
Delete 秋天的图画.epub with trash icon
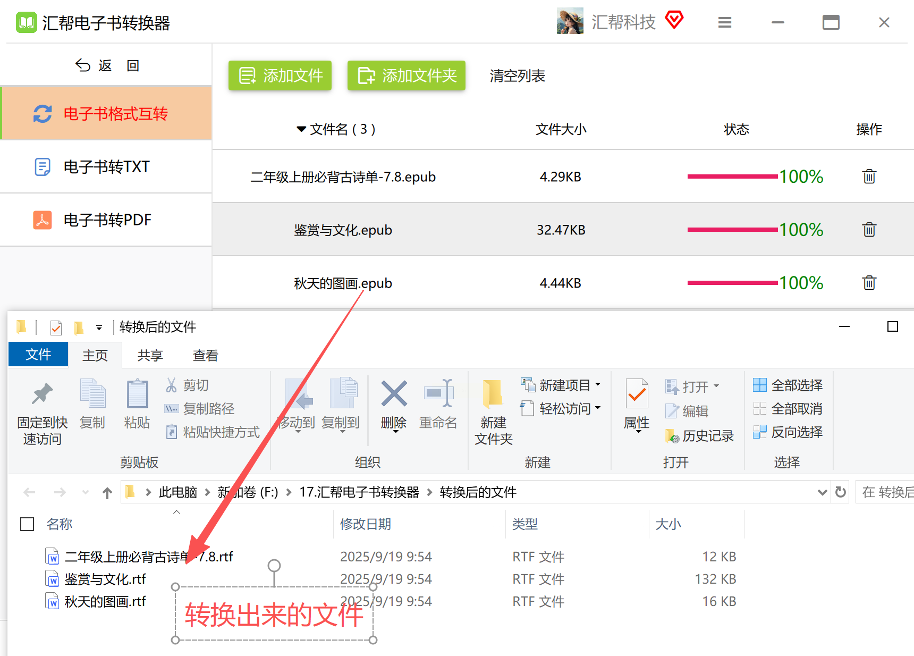pyautogui.click(x=869, y=282)
